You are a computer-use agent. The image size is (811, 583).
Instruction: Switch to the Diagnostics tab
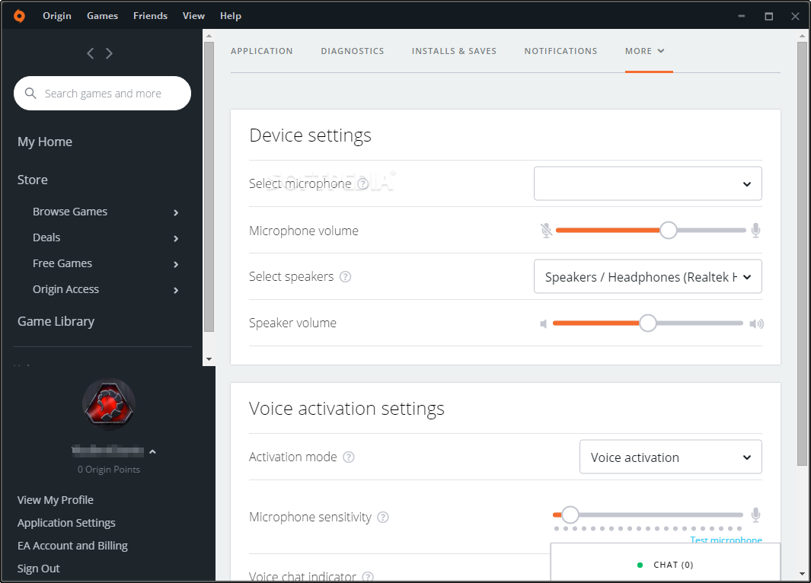tap(353, 51)
